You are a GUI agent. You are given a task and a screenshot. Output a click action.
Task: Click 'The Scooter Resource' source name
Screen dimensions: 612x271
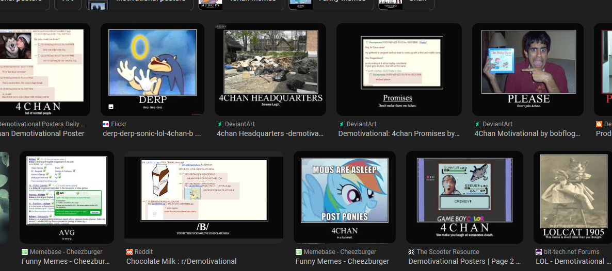coord(448,252)
